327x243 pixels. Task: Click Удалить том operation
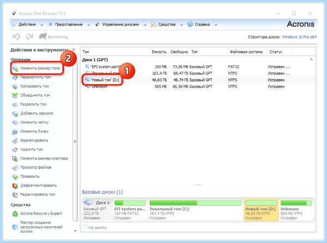[32, 149]
